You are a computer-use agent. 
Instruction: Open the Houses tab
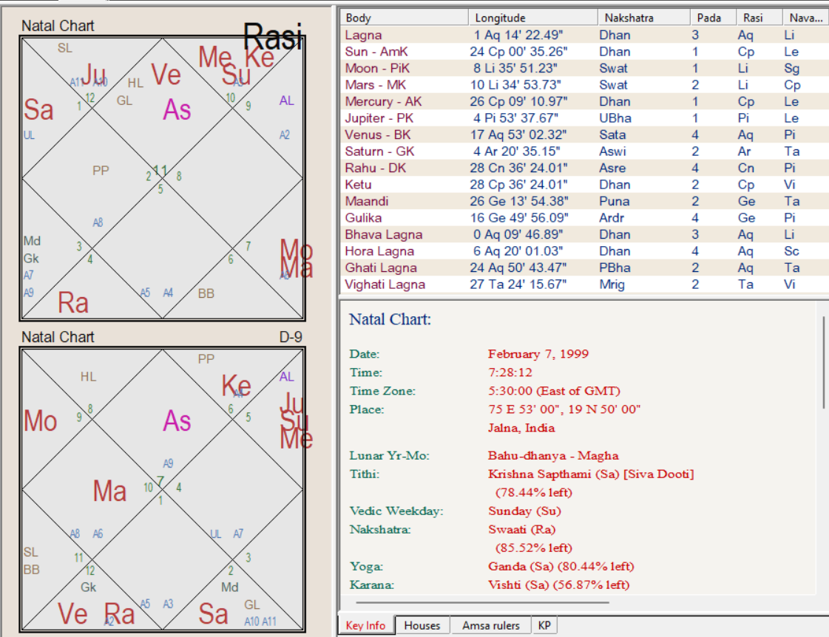pos(422,625)
